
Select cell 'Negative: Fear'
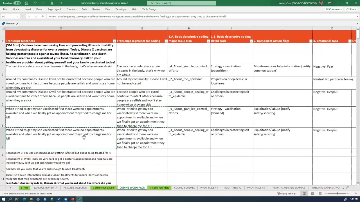(332, 70)
